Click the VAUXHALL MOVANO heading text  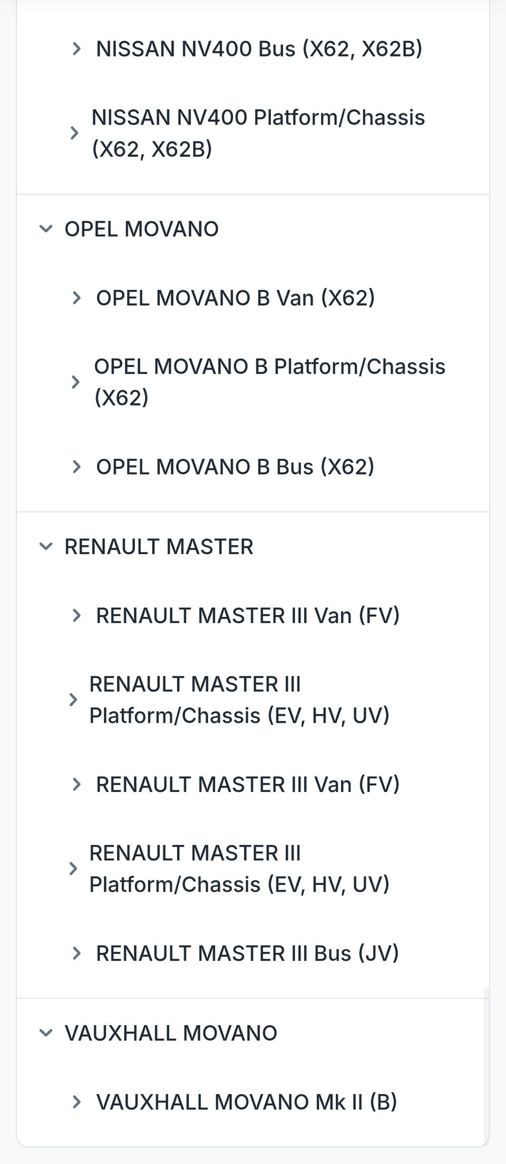click(x=171, y=1033)
